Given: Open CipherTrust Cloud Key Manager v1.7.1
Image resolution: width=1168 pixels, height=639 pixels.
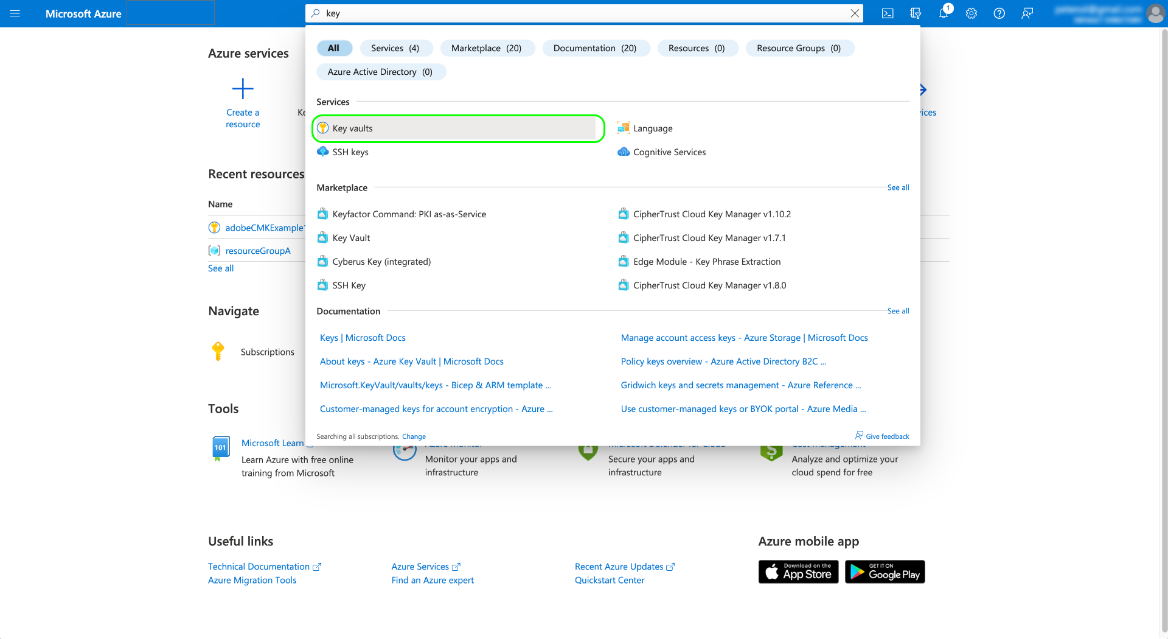Looking at the screenshot, I should pyautogui.click(x=702, y=238).
